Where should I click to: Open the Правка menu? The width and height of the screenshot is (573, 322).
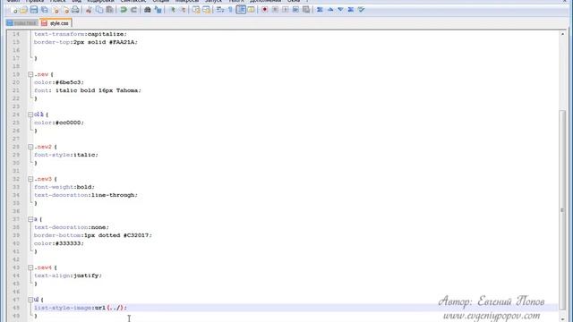pos(35,1)
